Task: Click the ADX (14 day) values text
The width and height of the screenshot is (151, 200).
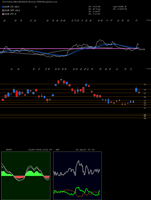Action: (x=85, y=150)
